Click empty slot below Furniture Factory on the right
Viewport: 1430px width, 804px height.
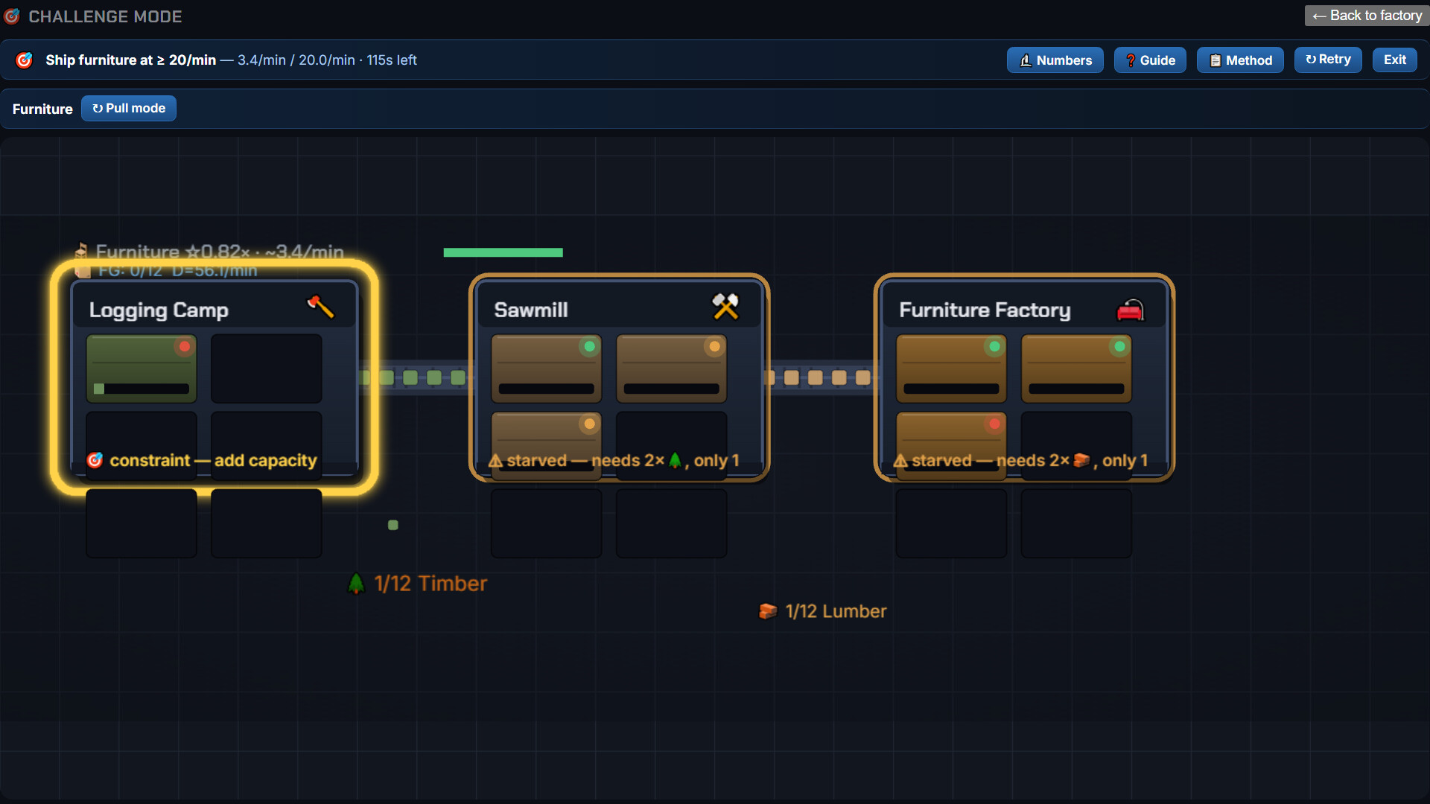point(1077,523)
